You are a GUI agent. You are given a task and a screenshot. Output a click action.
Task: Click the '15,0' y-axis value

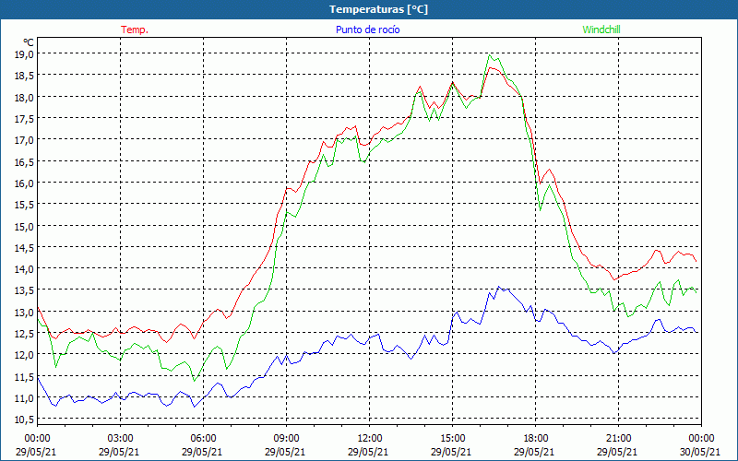(24, 226)
